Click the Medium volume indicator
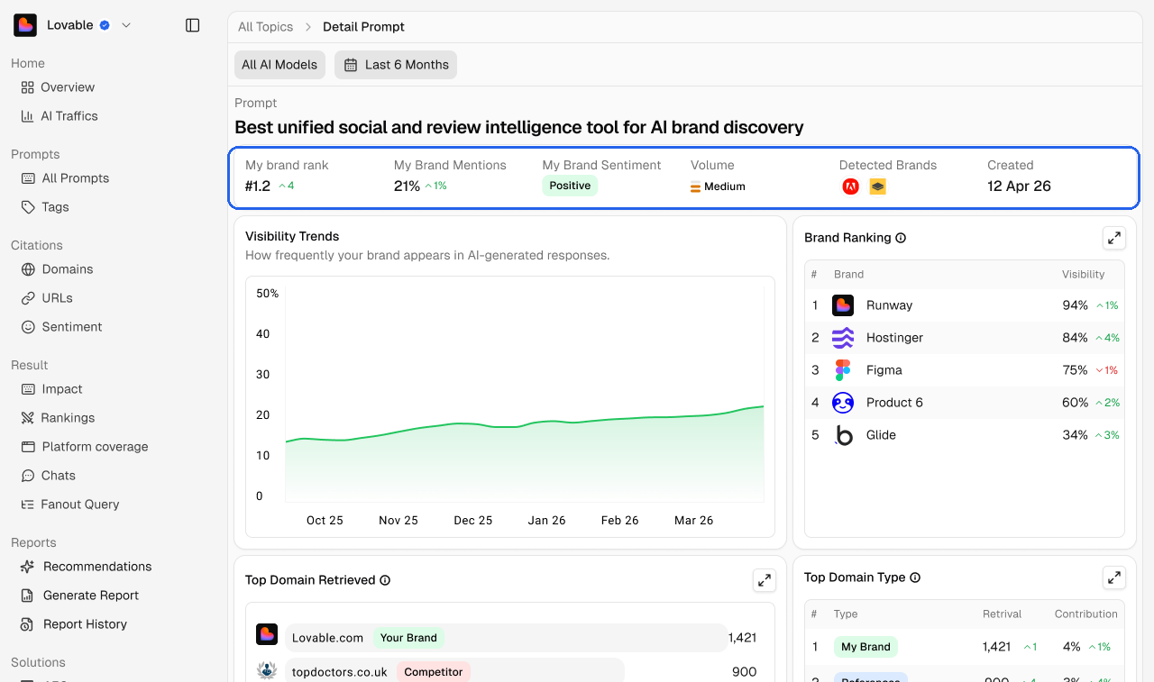 click(718, 186)
